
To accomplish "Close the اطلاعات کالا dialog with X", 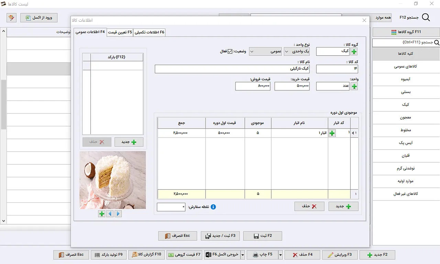I will click(x=364, y=21).
